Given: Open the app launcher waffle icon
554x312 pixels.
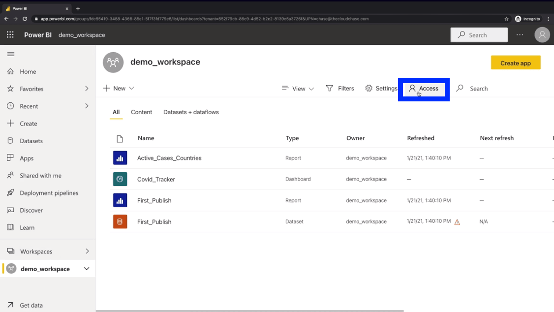Looking at the screenshot, I should [x=10, y=34].
